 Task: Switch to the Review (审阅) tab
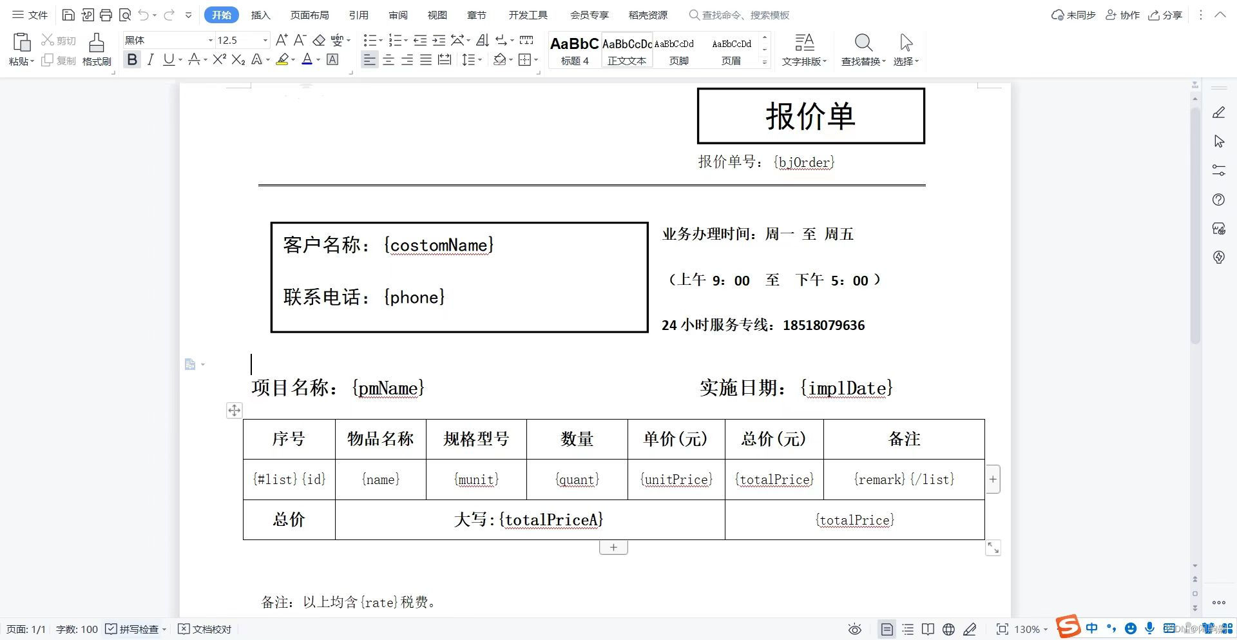[x=398, y=15]
